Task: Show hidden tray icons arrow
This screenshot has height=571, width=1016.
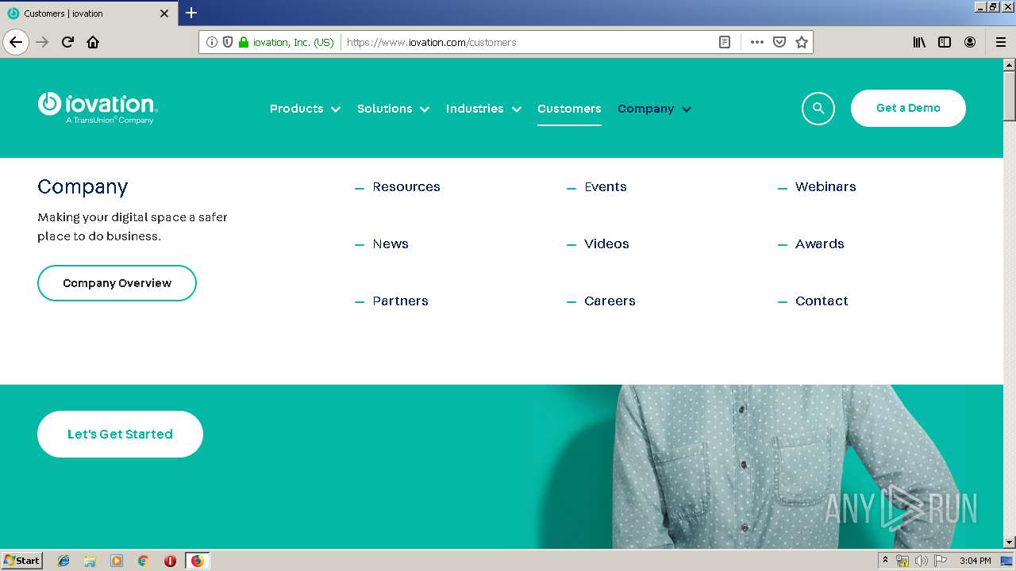Action: point(885,561)
